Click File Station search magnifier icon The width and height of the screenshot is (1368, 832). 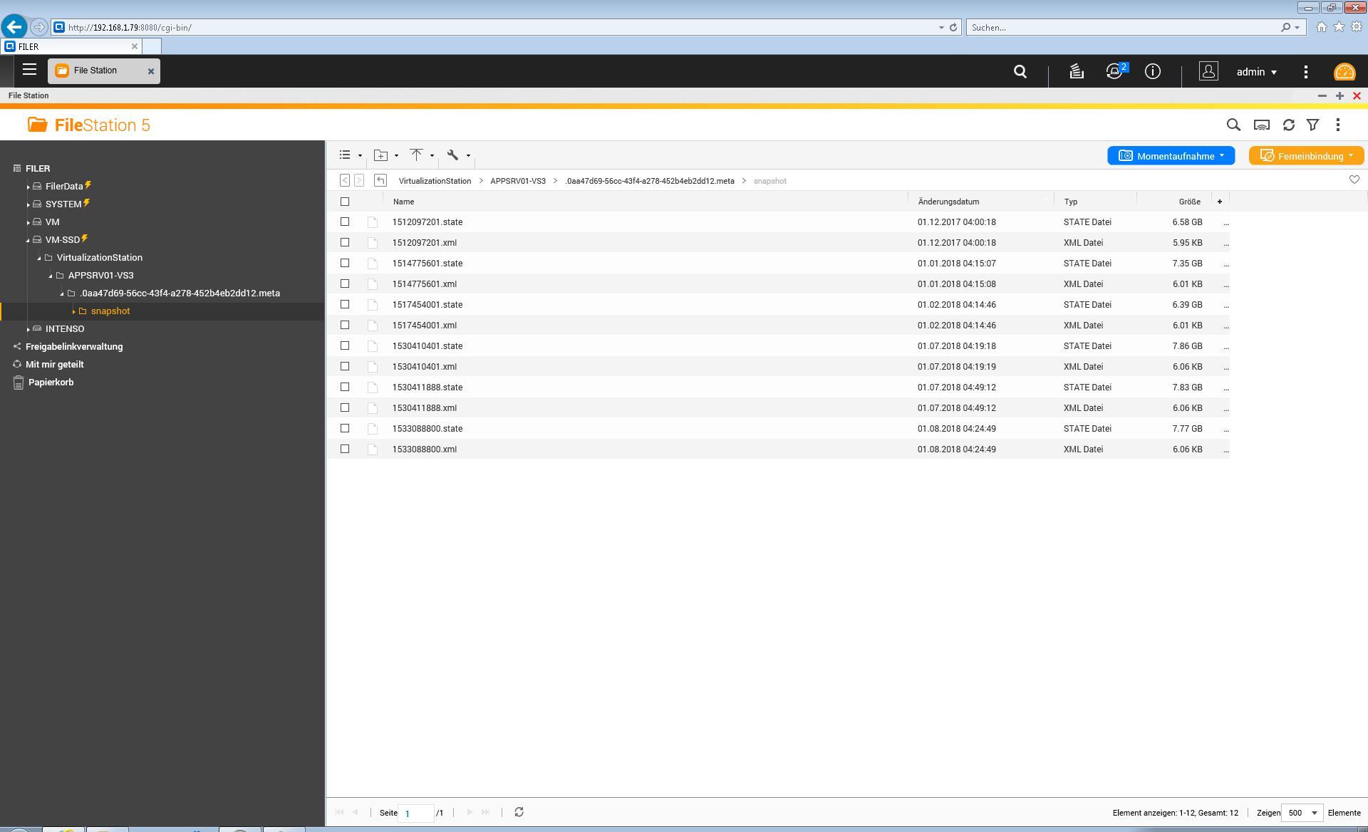[1233, 125]
